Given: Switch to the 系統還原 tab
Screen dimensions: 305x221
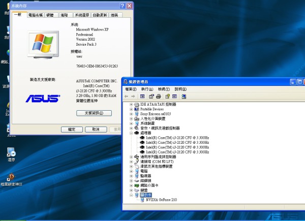Looking at the screenshot, I should click(82, 15).
